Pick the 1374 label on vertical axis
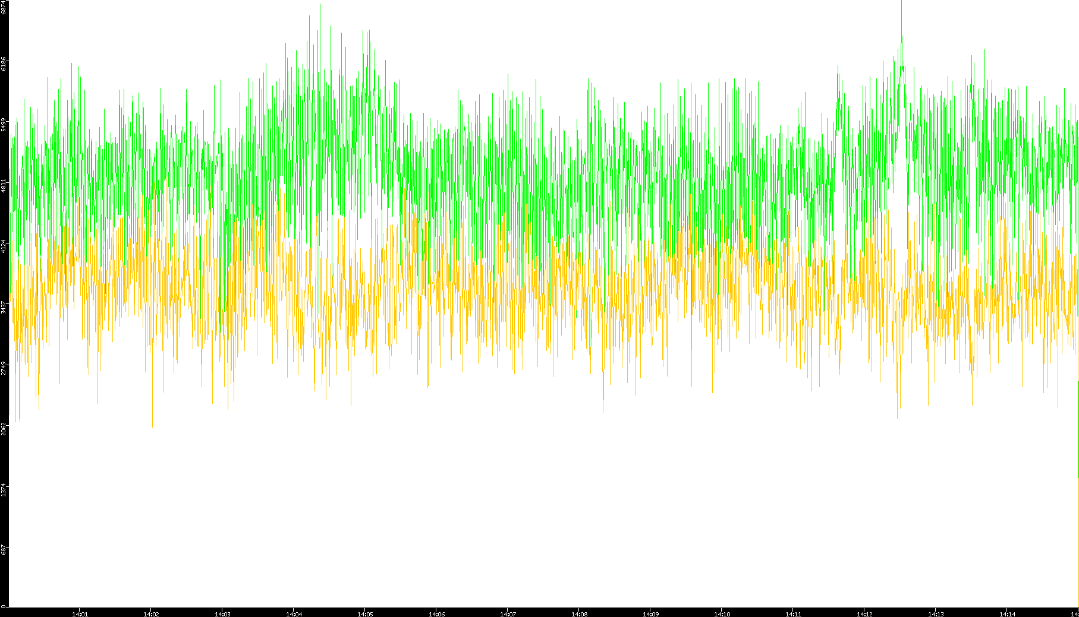The image size is (1079, 617). 4,490
